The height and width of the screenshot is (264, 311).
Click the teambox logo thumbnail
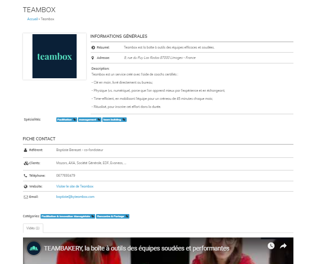[x=55, y=56]
